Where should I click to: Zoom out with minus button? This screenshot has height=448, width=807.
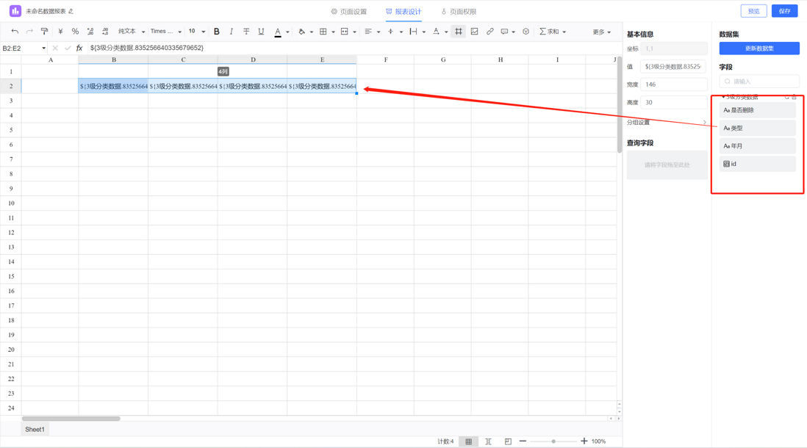pyautogui.click(x=523, y=441)
